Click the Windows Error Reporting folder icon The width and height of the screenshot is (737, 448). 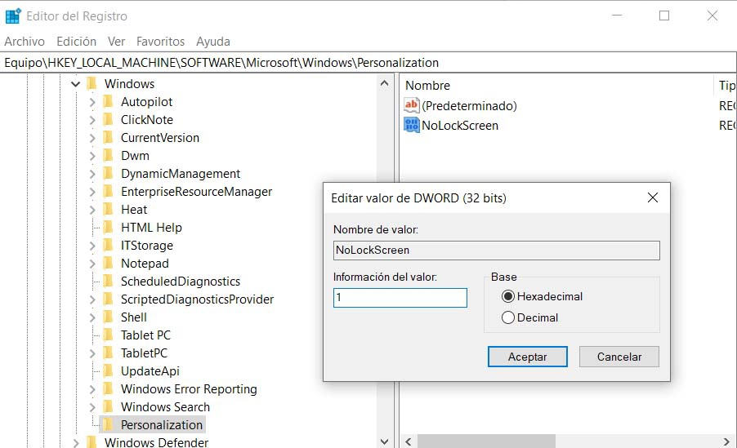108,388
